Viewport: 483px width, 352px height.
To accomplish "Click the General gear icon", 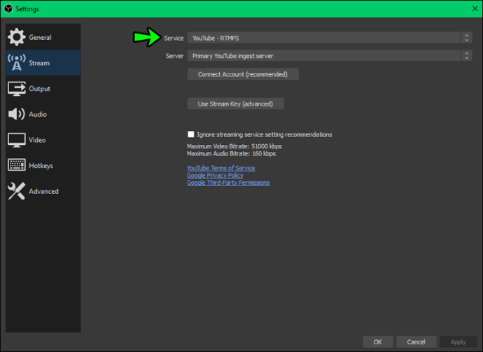I will (x=17, y=37).
